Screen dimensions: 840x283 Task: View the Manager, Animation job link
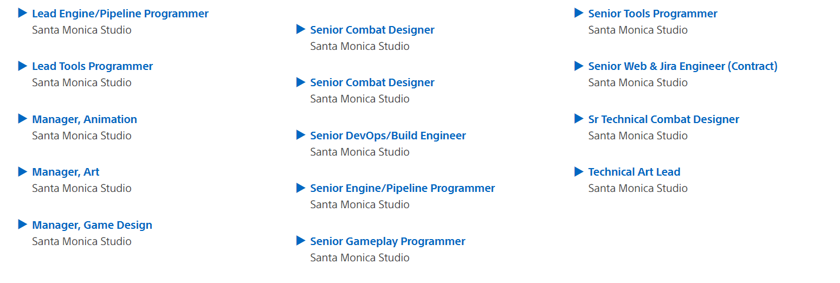pos(85,119)
